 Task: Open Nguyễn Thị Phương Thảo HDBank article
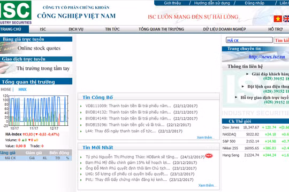click(132, 157)
